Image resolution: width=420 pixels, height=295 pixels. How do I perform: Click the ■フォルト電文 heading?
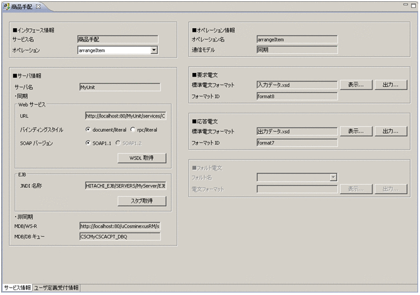[x=207, y=168]
